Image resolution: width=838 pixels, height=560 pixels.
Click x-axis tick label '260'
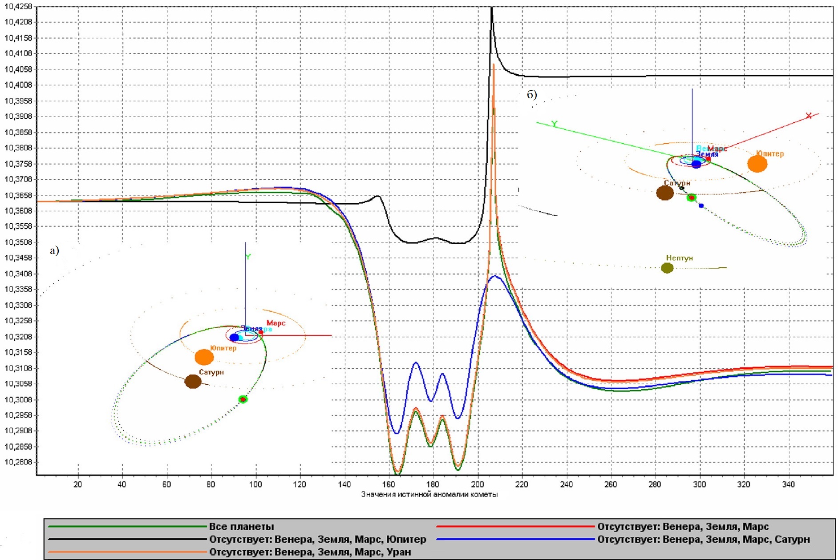[x=611, y=484]
